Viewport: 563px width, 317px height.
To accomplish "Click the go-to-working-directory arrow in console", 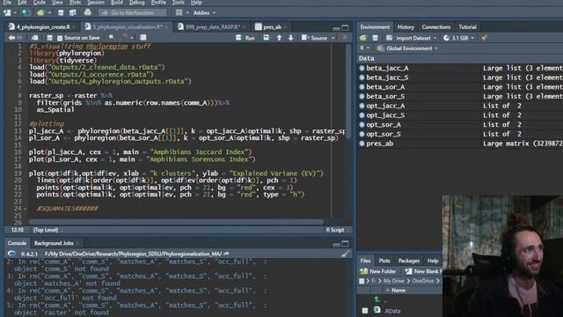I will pyautogui.click(x=226, y=254).
